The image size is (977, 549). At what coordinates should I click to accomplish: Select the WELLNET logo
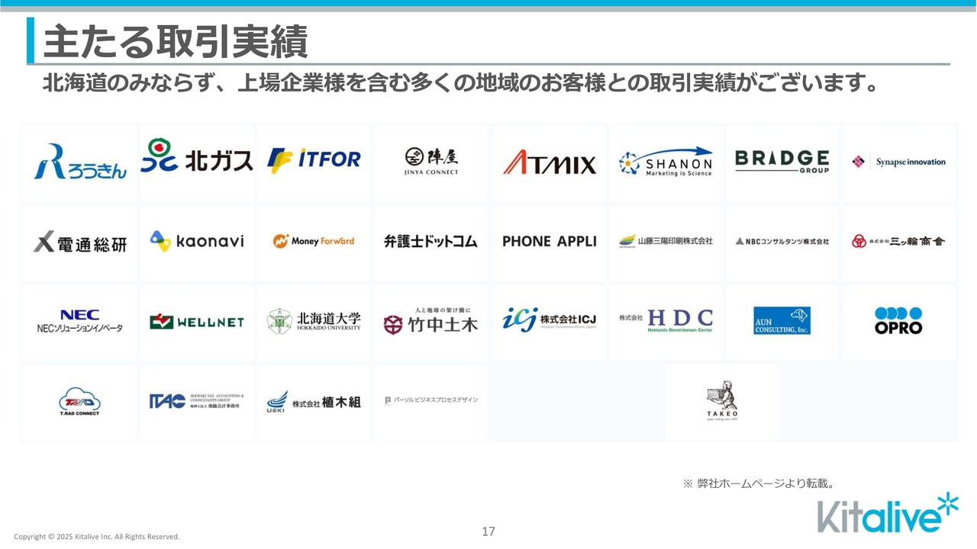click(197, 322)
